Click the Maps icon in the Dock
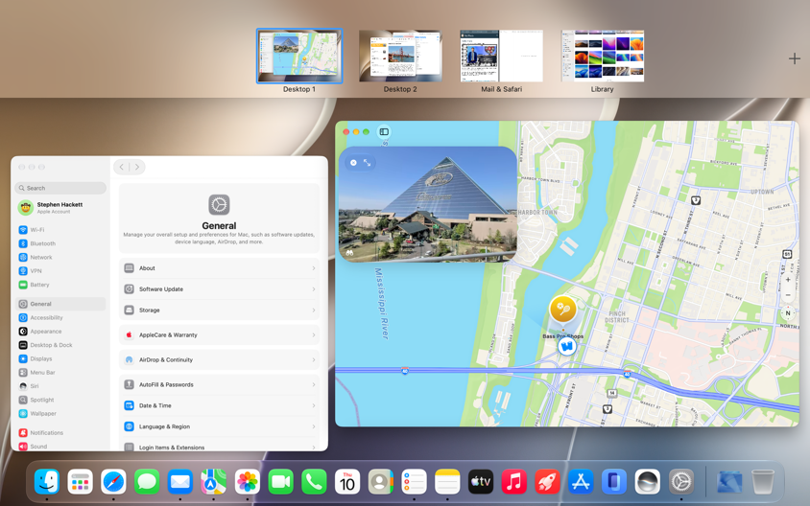 213,482
